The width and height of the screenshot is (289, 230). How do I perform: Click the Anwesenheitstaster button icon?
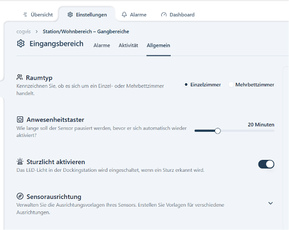coord(20,119)
